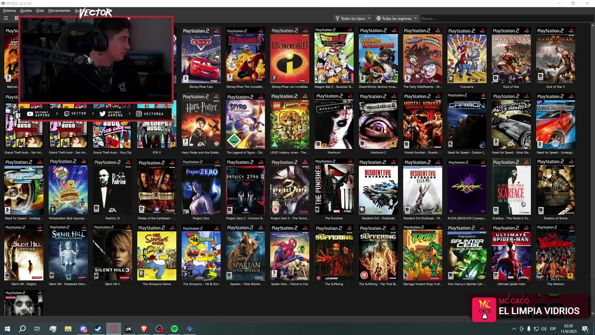Select The Legend of Spyro cover
Screen dimensions: 595x335
pyautogui.click(x=245, y=121)
